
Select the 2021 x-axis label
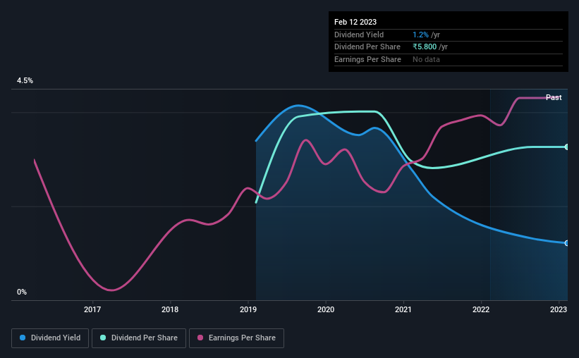point(403,309)
